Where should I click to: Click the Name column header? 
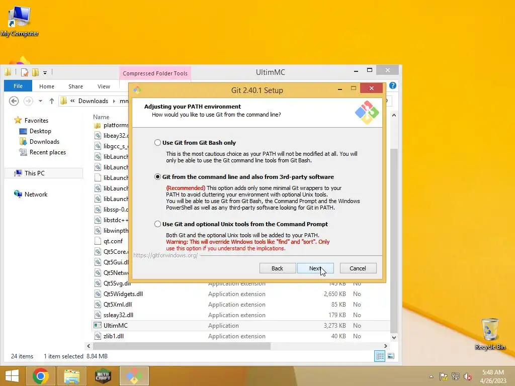[x=101, y=117]
